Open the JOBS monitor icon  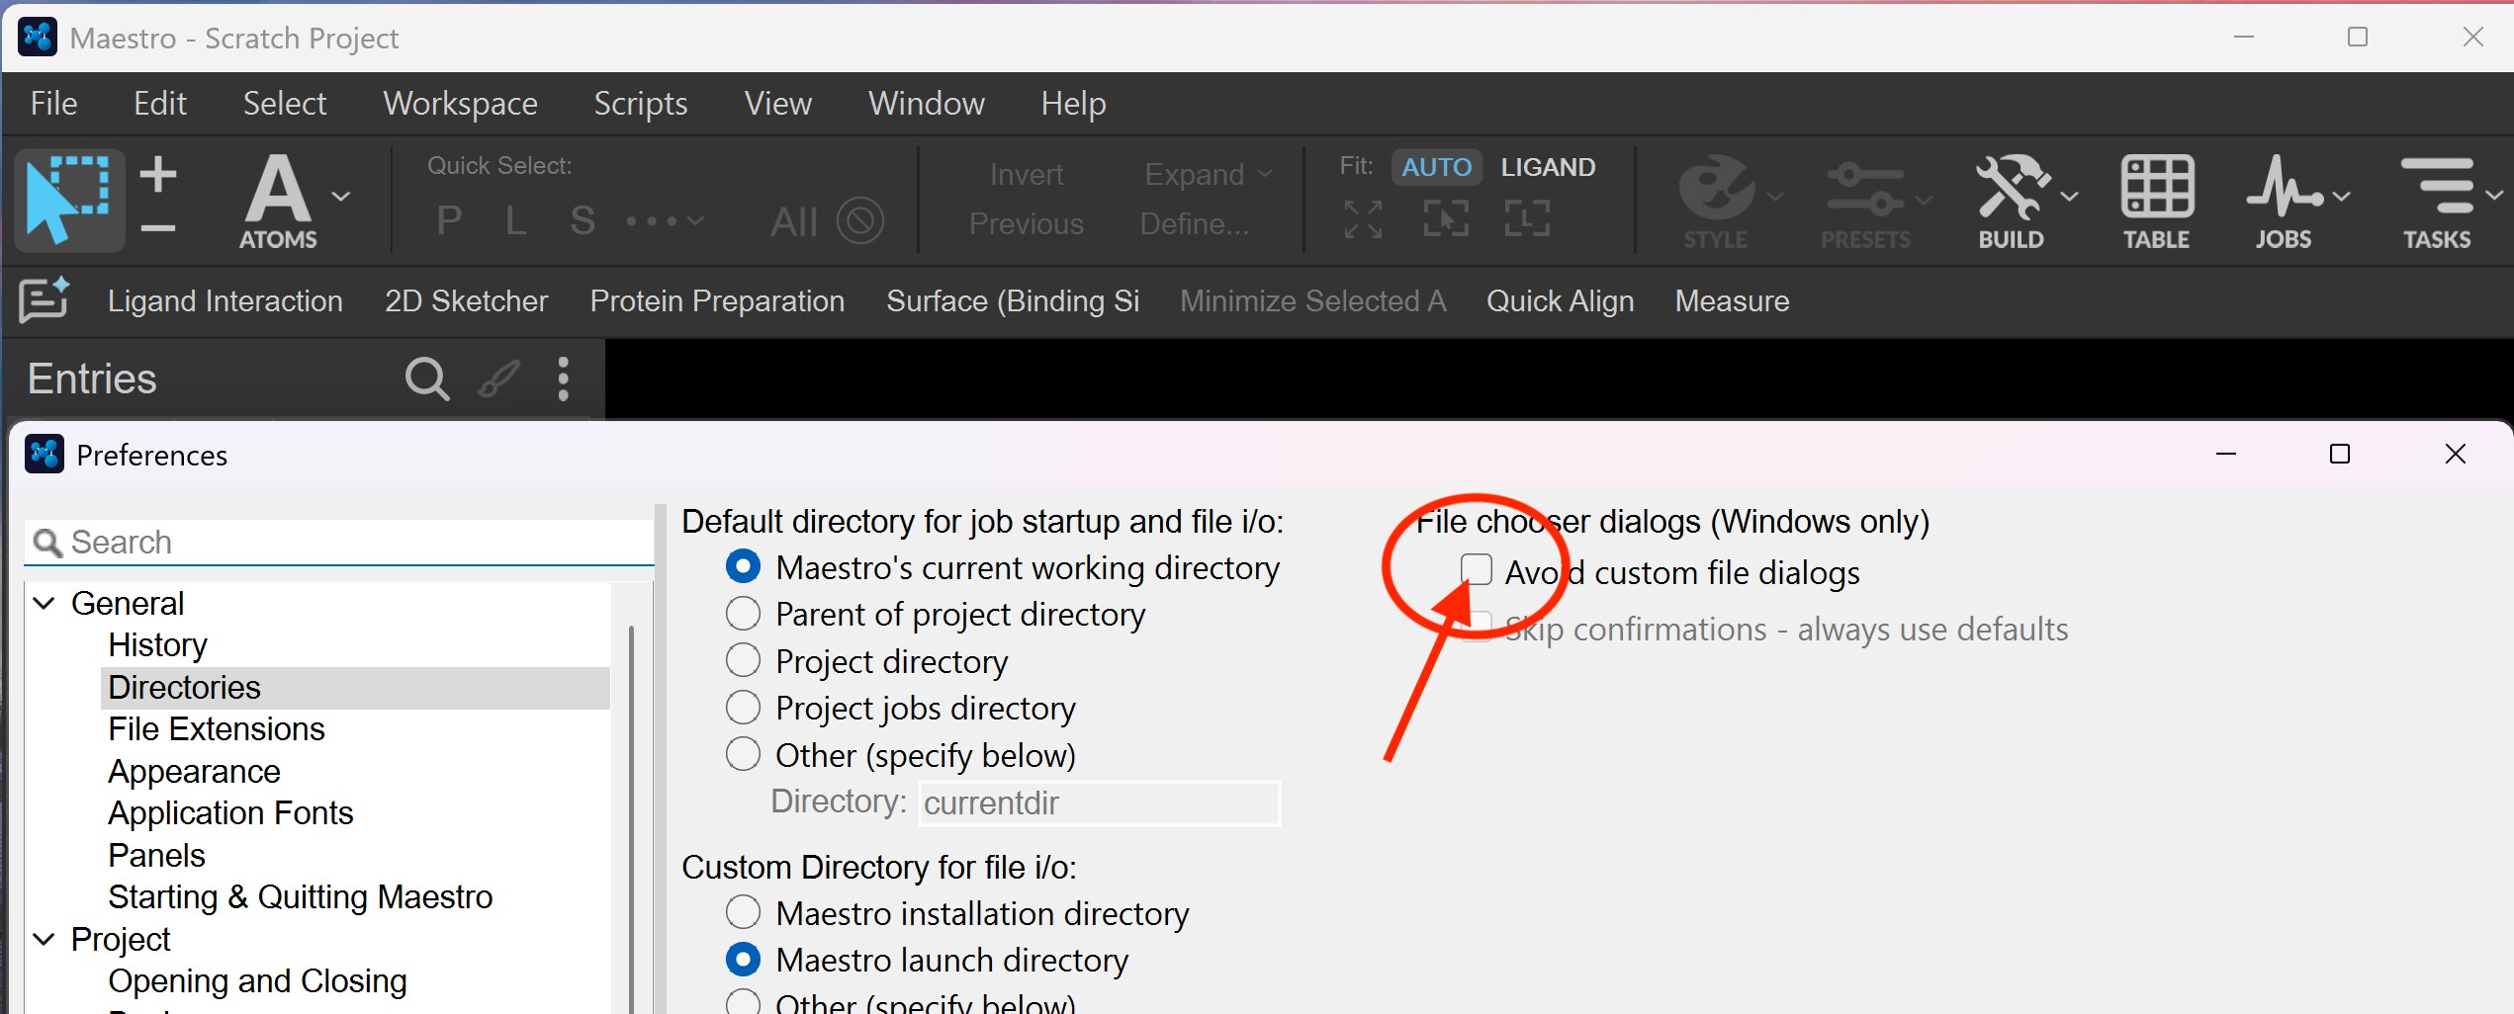click(2283, 201)
